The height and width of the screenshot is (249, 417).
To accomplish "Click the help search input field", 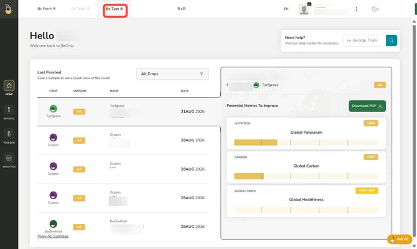I will [x=364, y=40].
